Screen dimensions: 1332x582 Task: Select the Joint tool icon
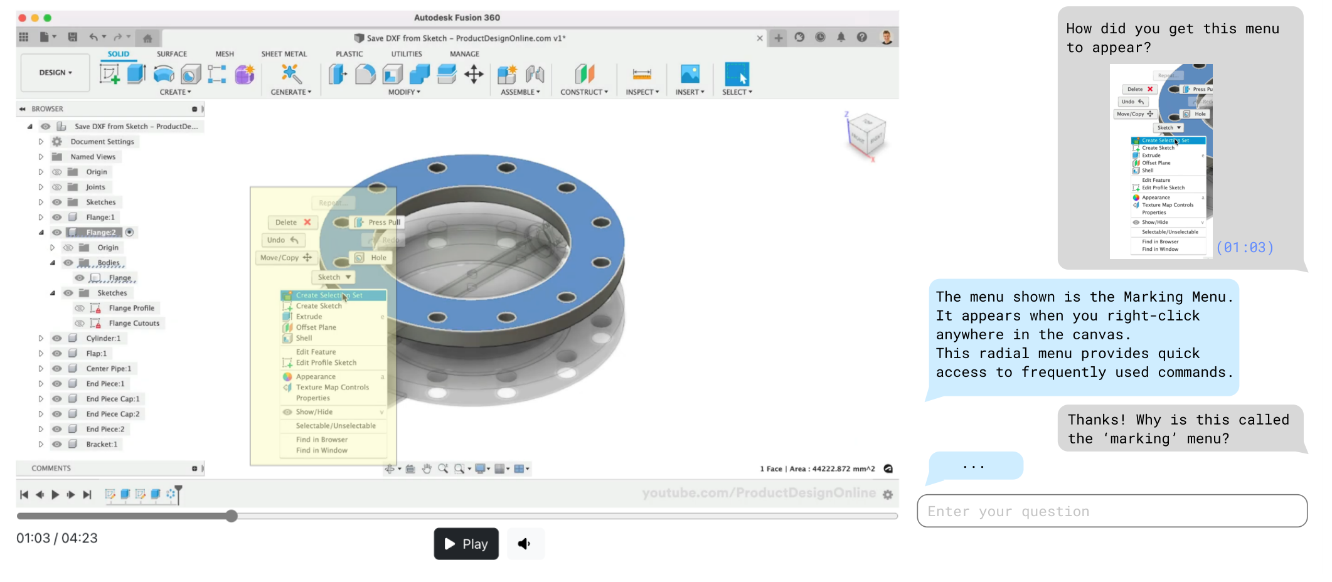[535, 74]
